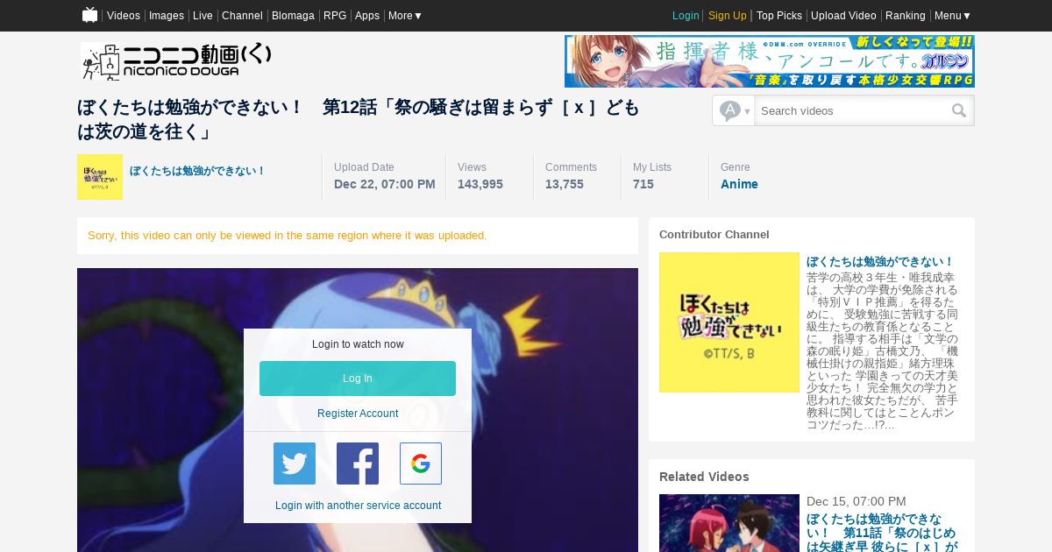Open Top Picks
The width and height of the screenshot is (1052, 552).
(x=779, y=16)
